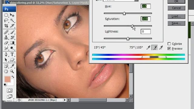
Task: Select the Pen tool
Action: click(6, 54)
